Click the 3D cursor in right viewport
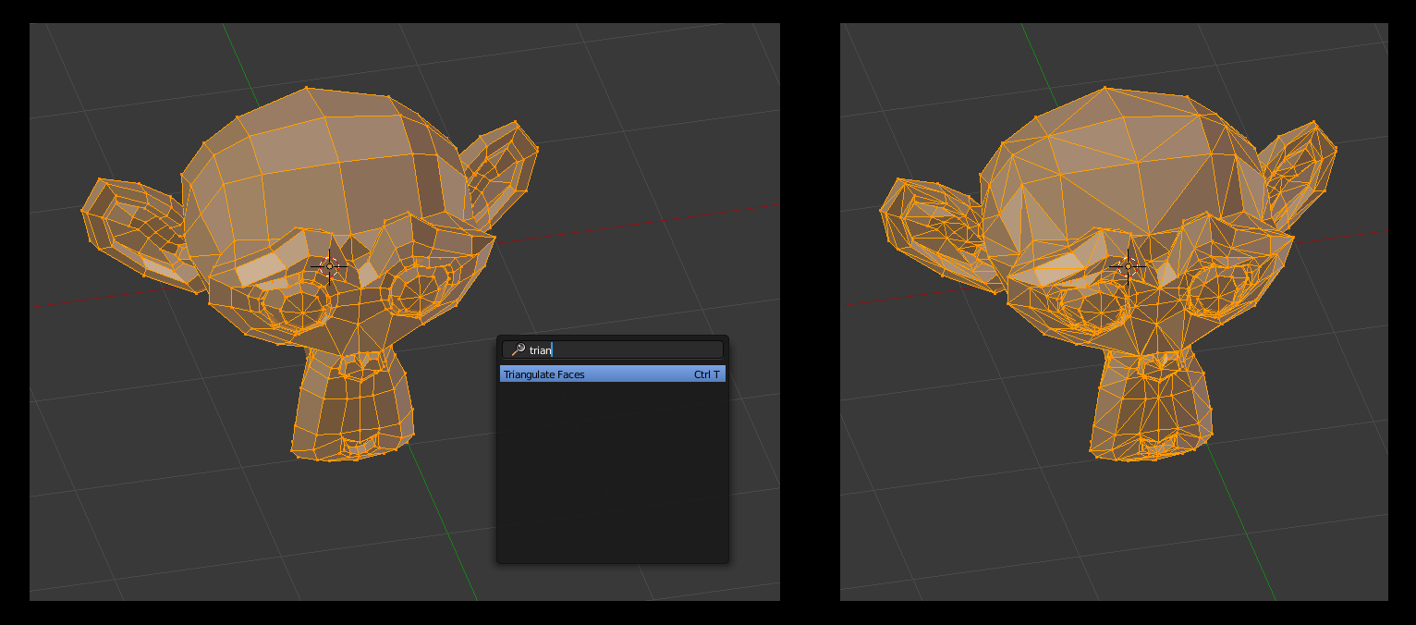The height and width of the screenshot is (625, 1416). (x=1128, y=266)
